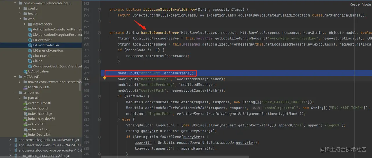
Task: Click the customError.ftl file icon
Action: [x=25, y=103]
